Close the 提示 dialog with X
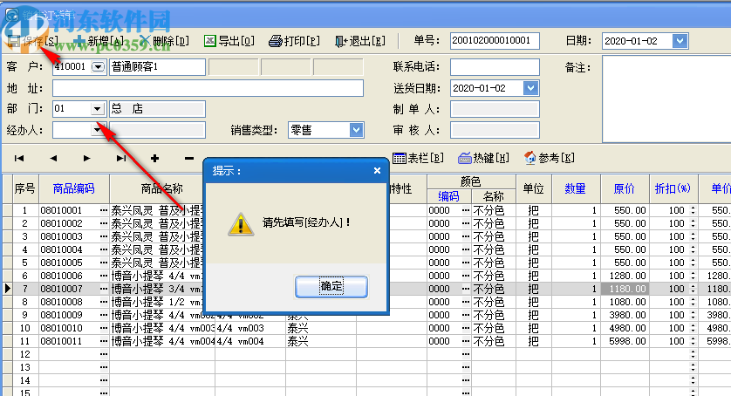 pos(377,171)
